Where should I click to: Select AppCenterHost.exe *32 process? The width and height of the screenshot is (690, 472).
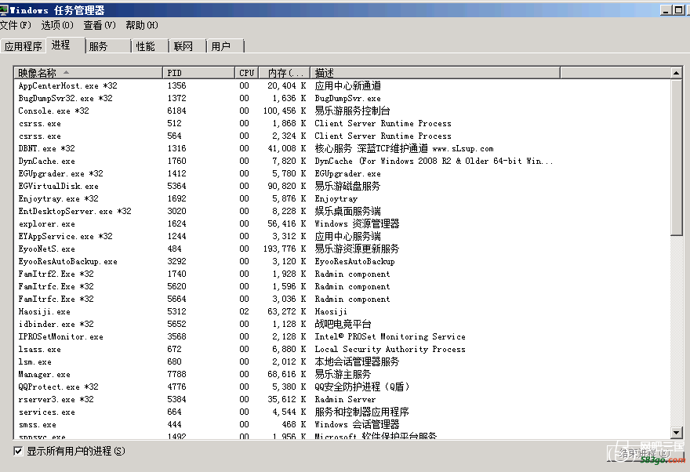(343, 85)
